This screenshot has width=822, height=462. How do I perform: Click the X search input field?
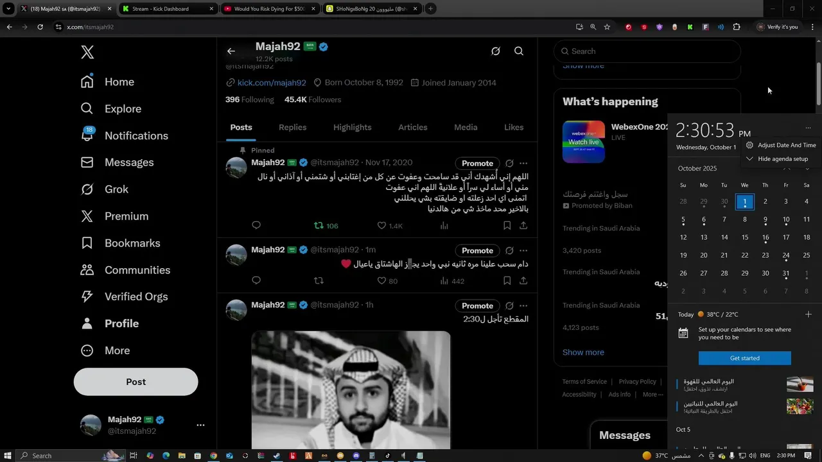[647, 51]
